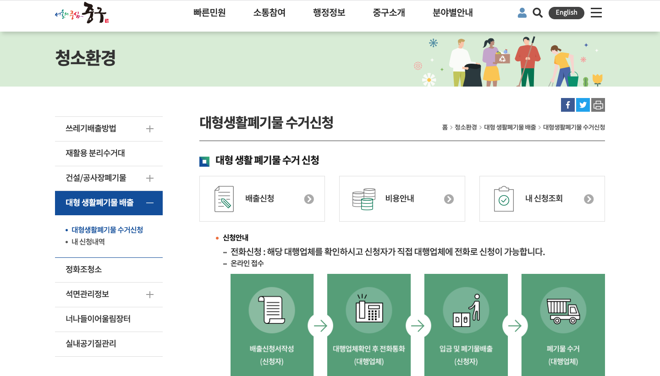Expand the 석면관리정보 sidebar section
The width and height of the screenshot is (660, 376).
coord(149,294)
